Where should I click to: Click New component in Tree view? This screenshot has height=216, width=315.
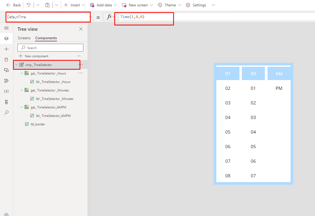point(36,56)
